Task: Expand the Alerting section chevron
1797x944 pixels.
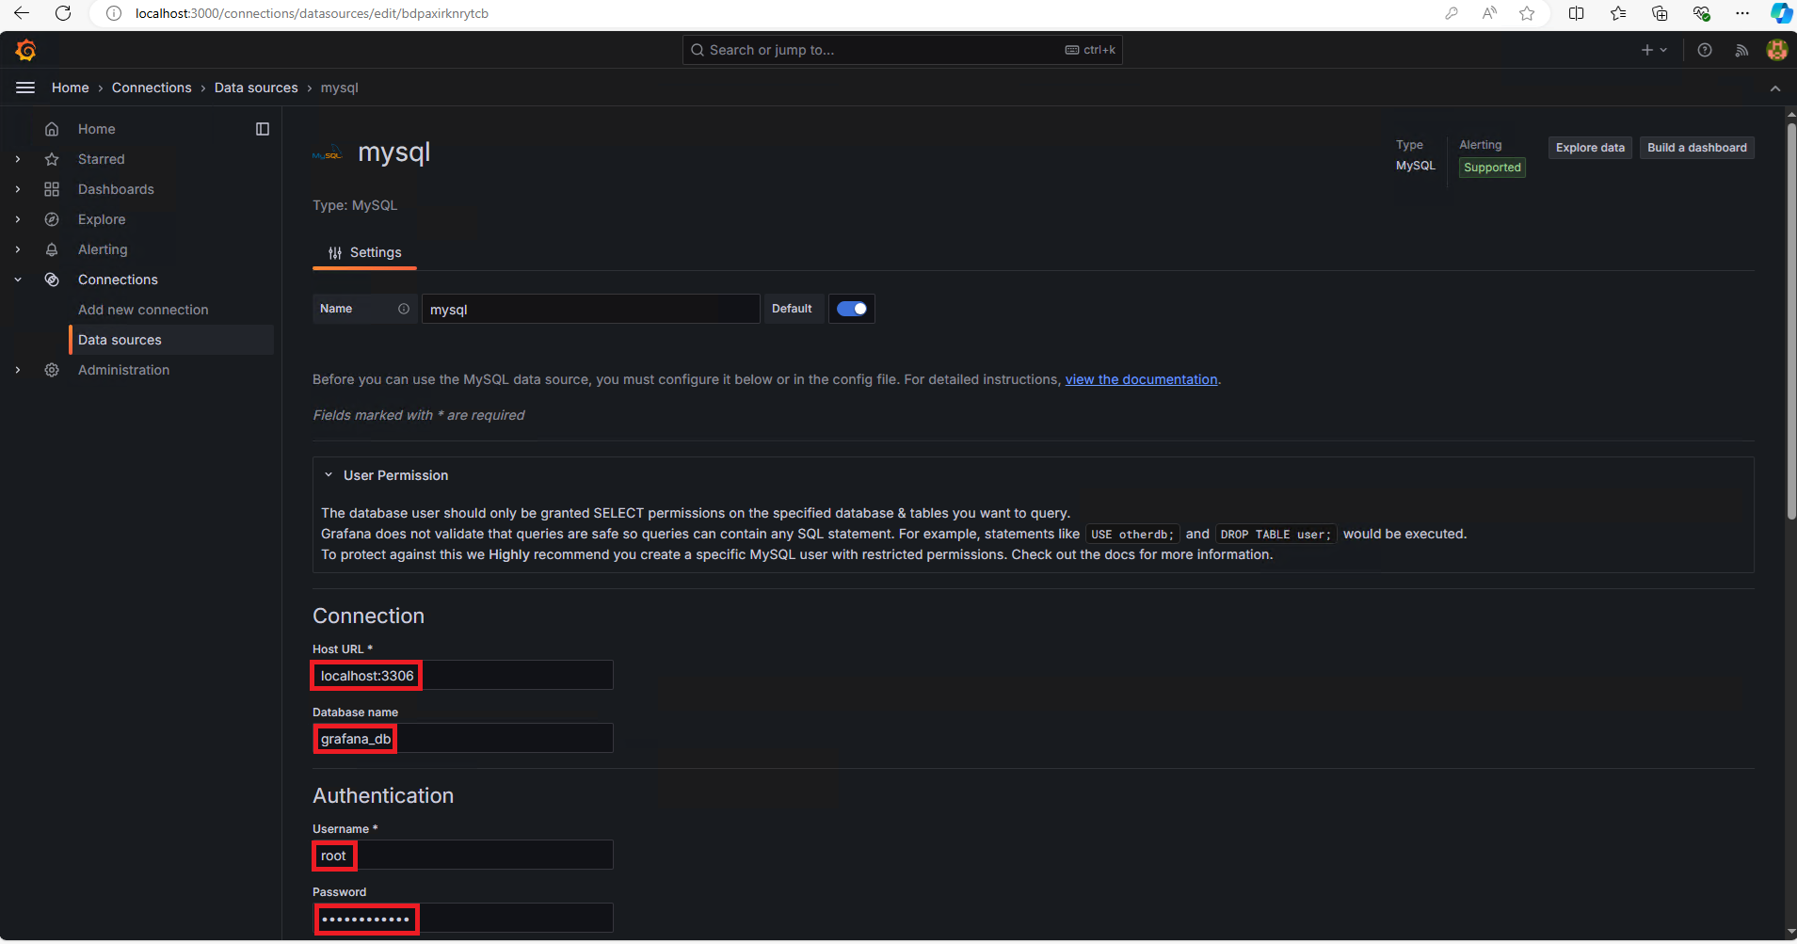Action: pyautogui.click(x=18, y=249)
